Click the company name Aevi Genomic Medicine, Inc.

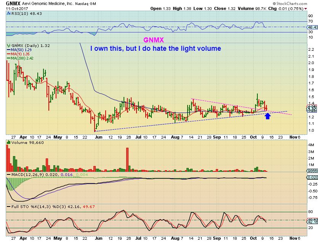click(48, 4)
